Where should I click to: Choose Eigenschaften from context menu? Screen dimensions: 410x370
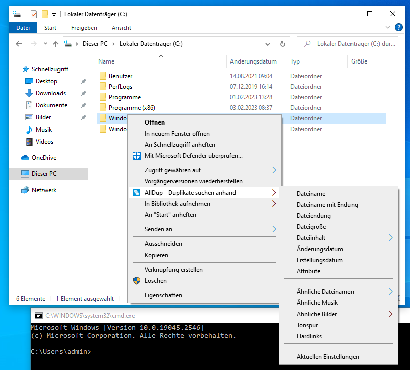pos(163,295)
